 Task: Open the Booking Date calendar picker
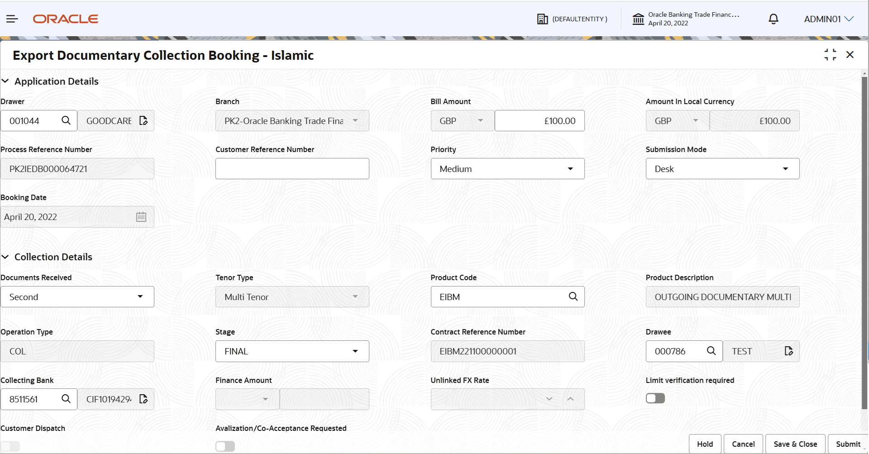point(141,217)
